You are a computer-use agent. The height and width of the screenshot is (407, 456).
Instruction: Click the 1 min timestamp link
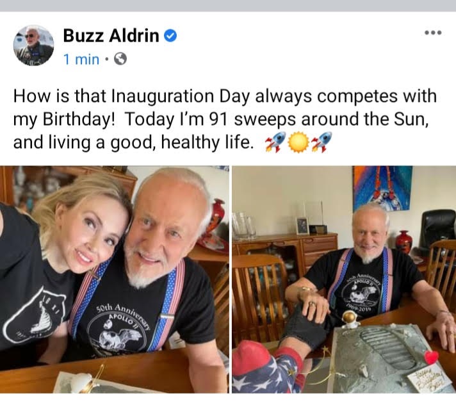pos(81,60)
